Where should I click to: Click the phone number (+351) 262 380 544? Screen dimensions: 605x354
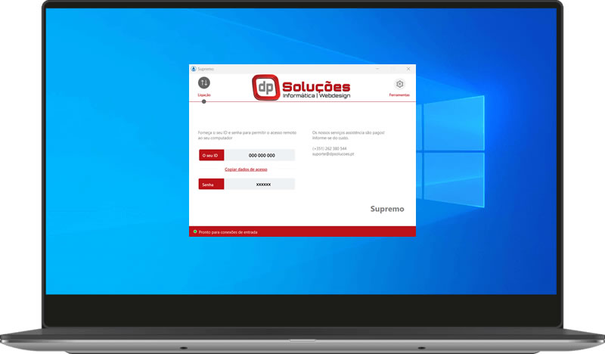330,148
